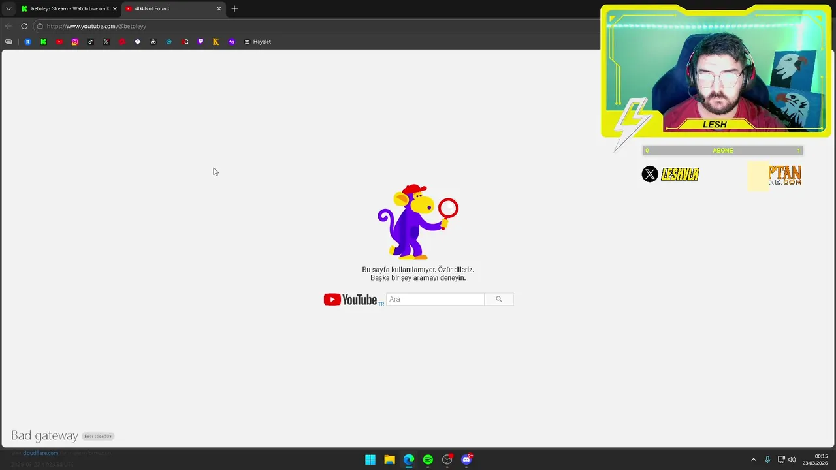Click the browser back arrow

[x=8, y=26]
